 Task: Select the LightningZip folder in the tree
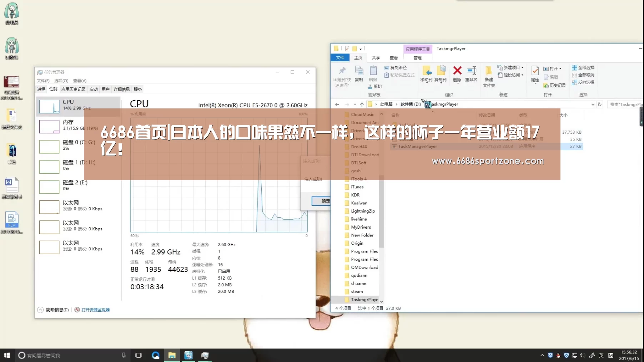pos(363,211)
